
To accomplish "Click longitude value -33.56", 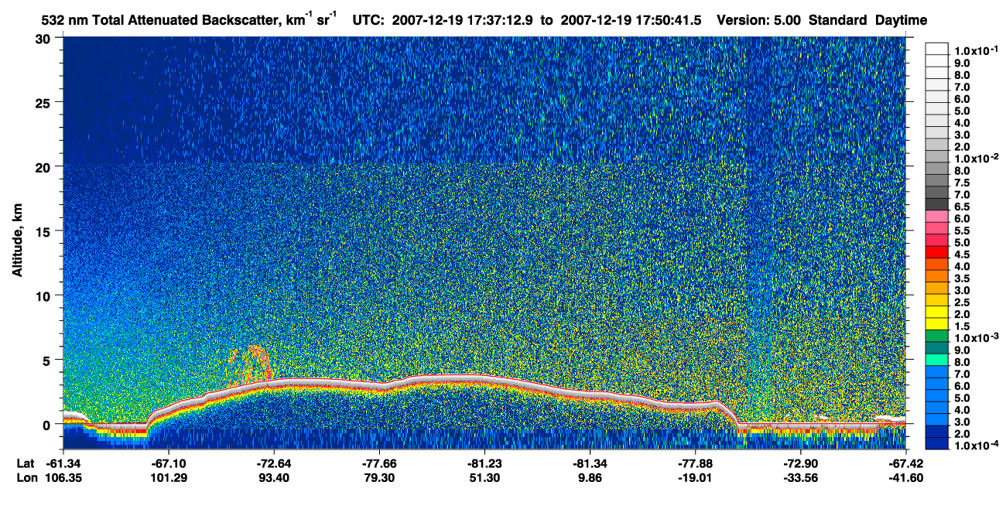I will click(x=800, y=477).
